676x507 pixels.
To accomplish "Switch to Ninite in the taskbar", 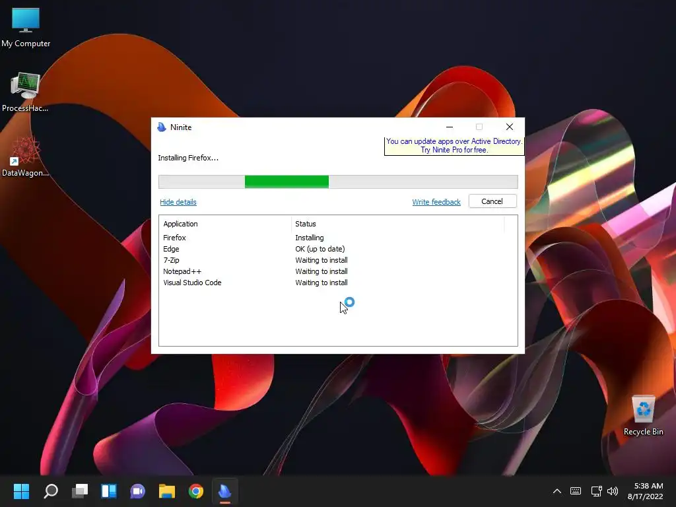I will [x=225, y=491].
